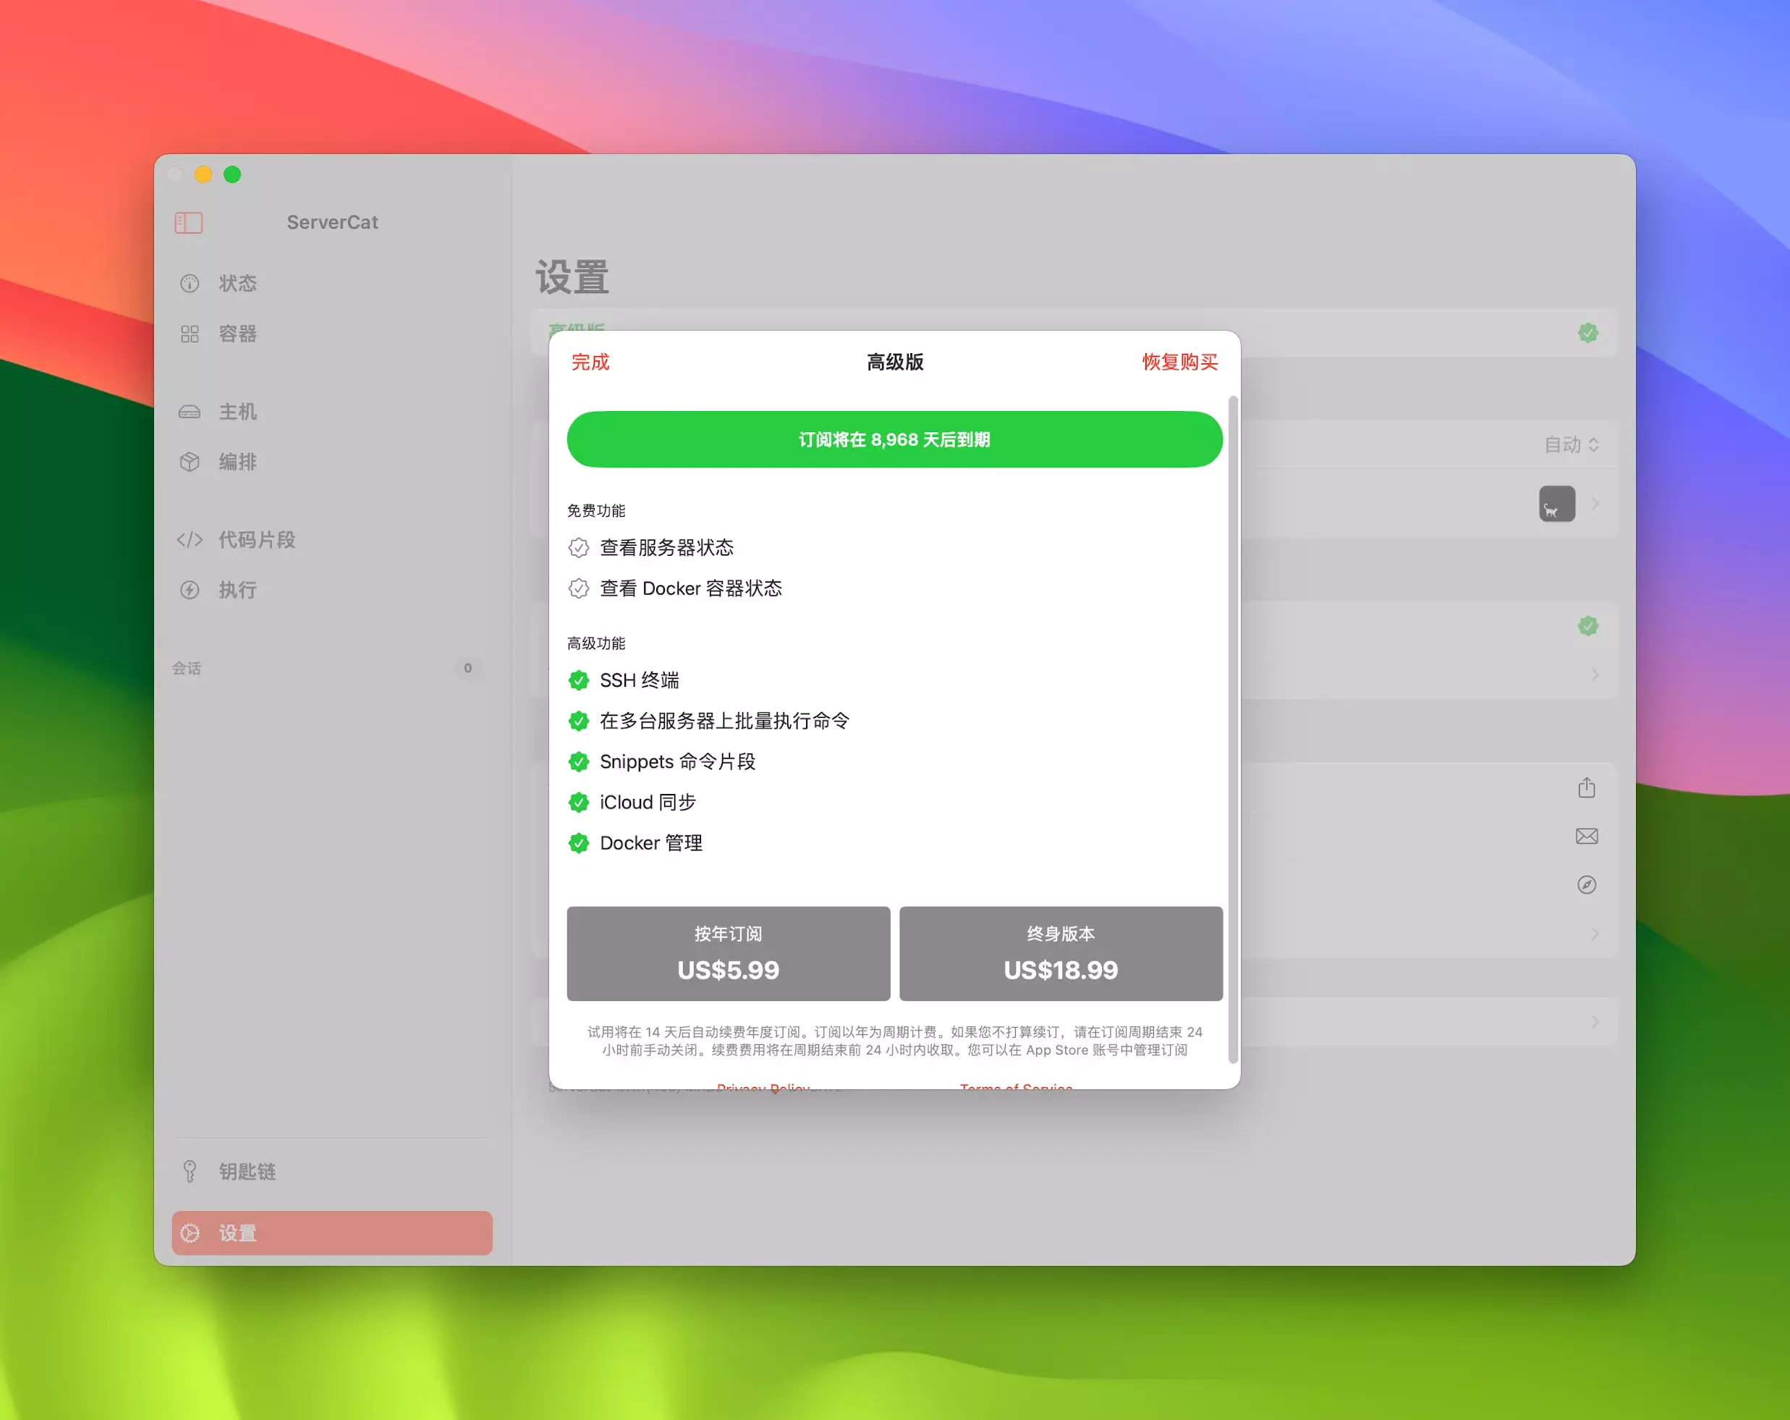
Task: Click the 主机 hosts drive icon
Action: (x=190, y=412)
